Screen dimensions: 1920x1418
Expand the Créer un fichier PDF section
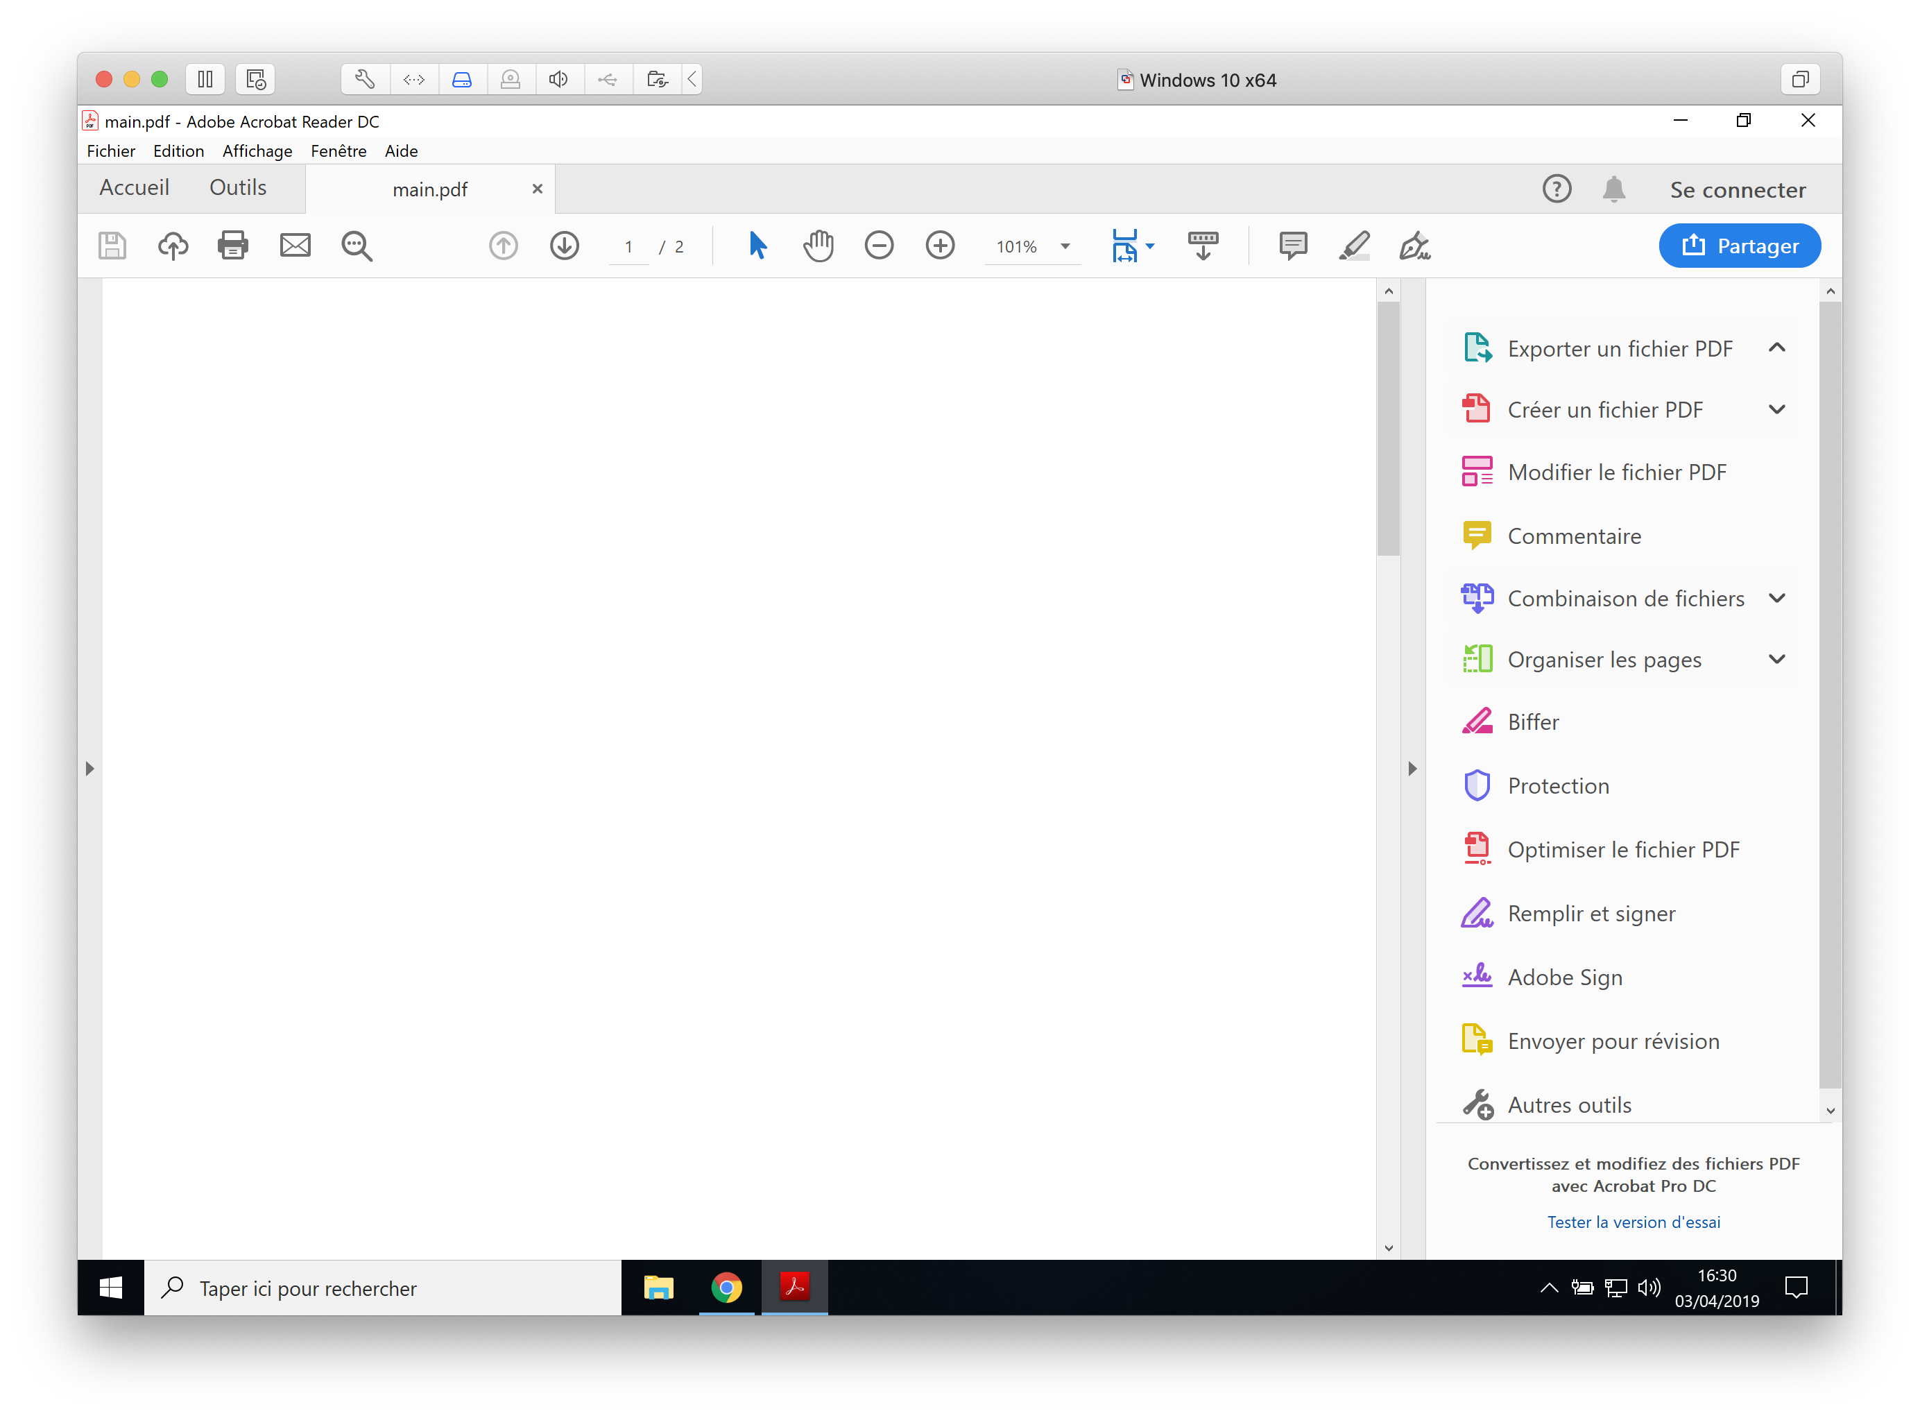1776,409
